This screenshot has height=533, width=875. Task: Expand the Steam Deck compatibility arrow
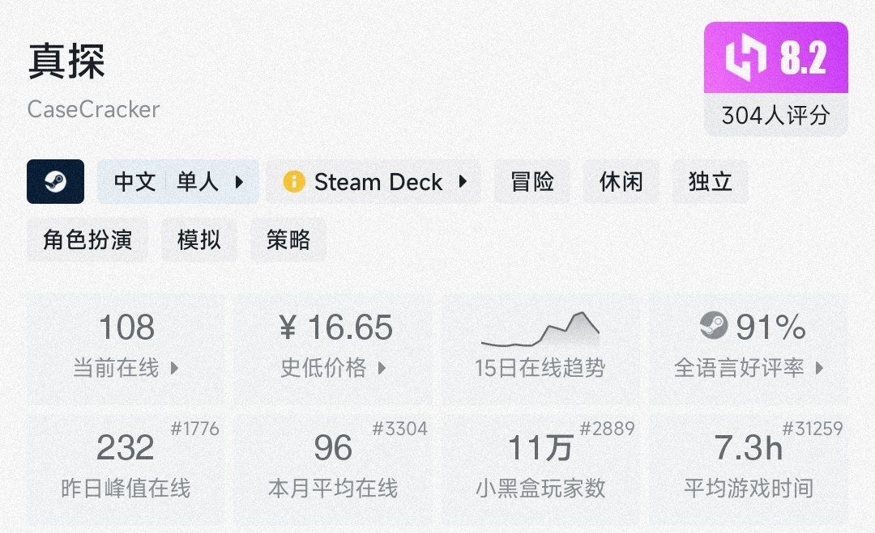click(x=463, y=182)
